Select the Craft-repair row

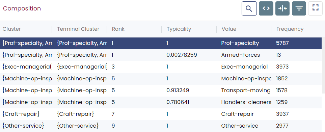pos(161,114)
